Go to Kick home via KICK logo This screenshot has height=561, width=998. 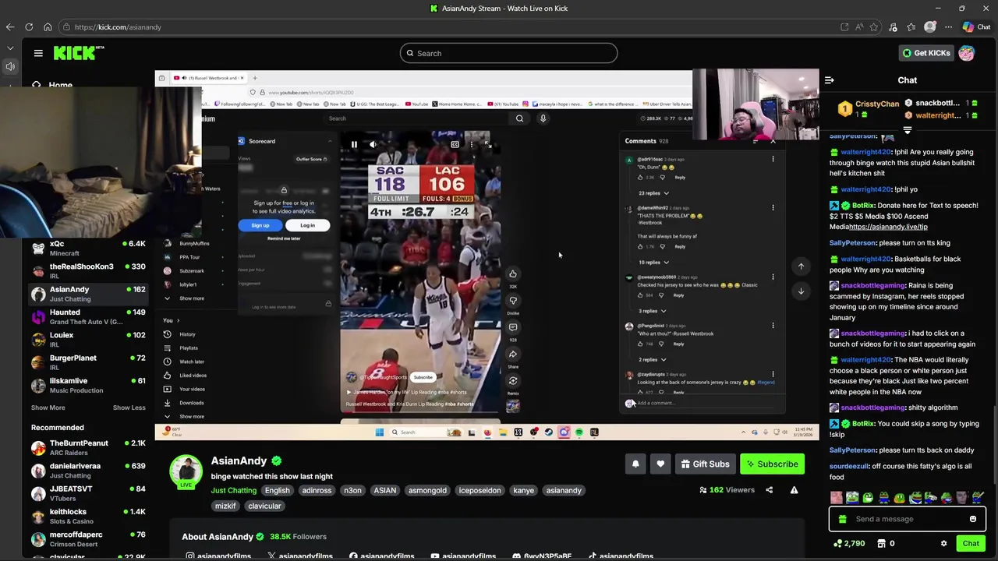point(79,53)
